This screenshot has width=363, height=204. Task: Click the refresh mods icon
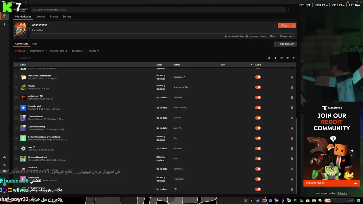294,58
